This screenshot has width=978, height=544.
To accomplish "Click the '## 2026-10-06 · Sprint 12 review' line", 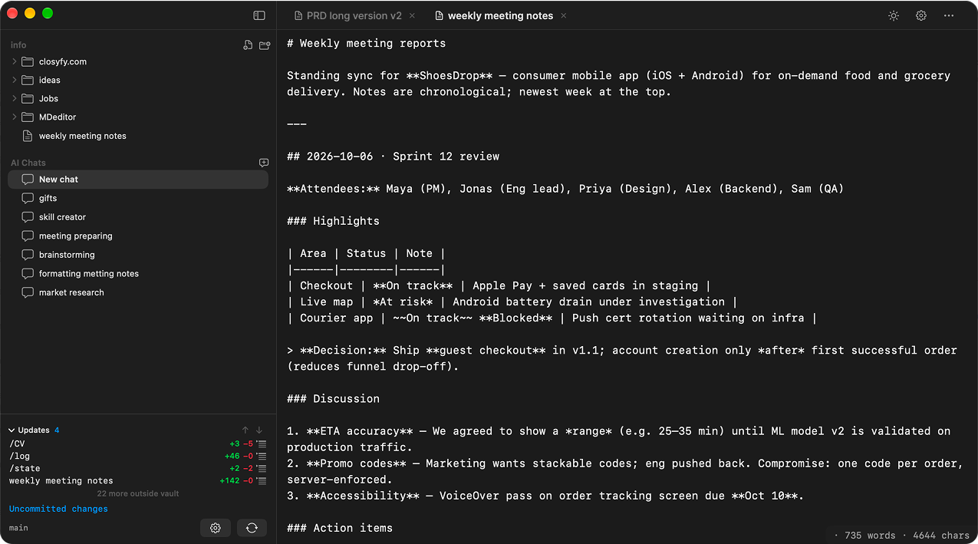I will tap(393, 157).
